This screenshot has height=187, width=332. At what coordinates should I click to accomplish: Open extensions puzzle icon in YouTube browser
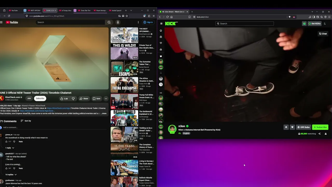(x=149, y=16)
